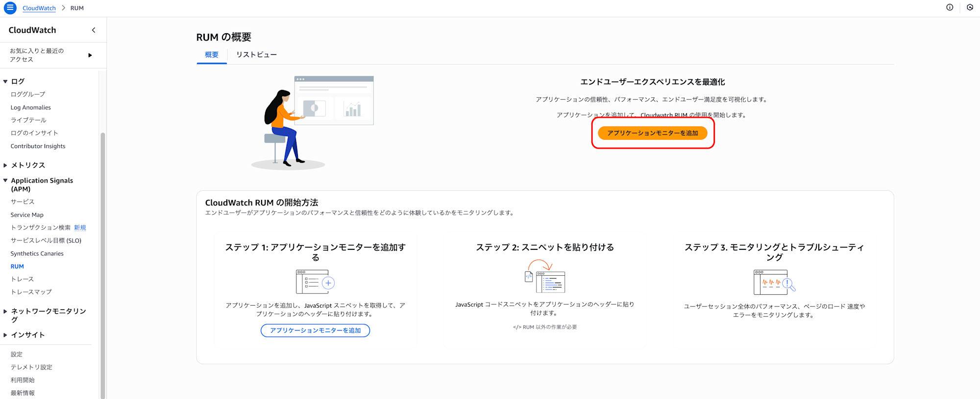Click the Step 3 monitoring illustration icon

point(775,282)
